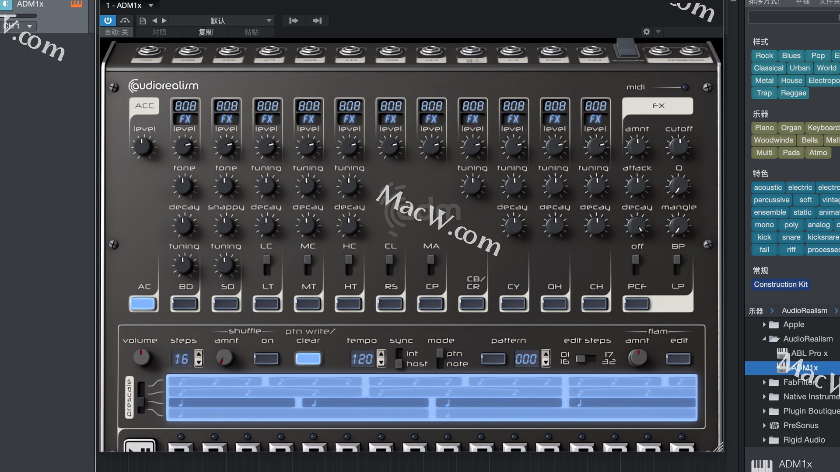The image size is (840, 472).
Task: Open the CH1 channel dropdown
Action: tap(18, 26)
